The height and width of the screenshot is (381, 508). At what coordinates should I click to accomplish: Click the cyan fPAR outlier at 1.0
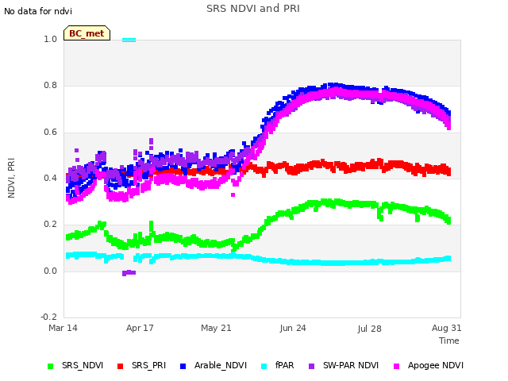coord(129,40)
